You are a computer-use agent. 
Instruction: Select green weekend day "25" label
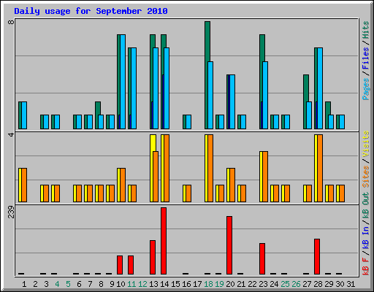(x=285, y=284)
